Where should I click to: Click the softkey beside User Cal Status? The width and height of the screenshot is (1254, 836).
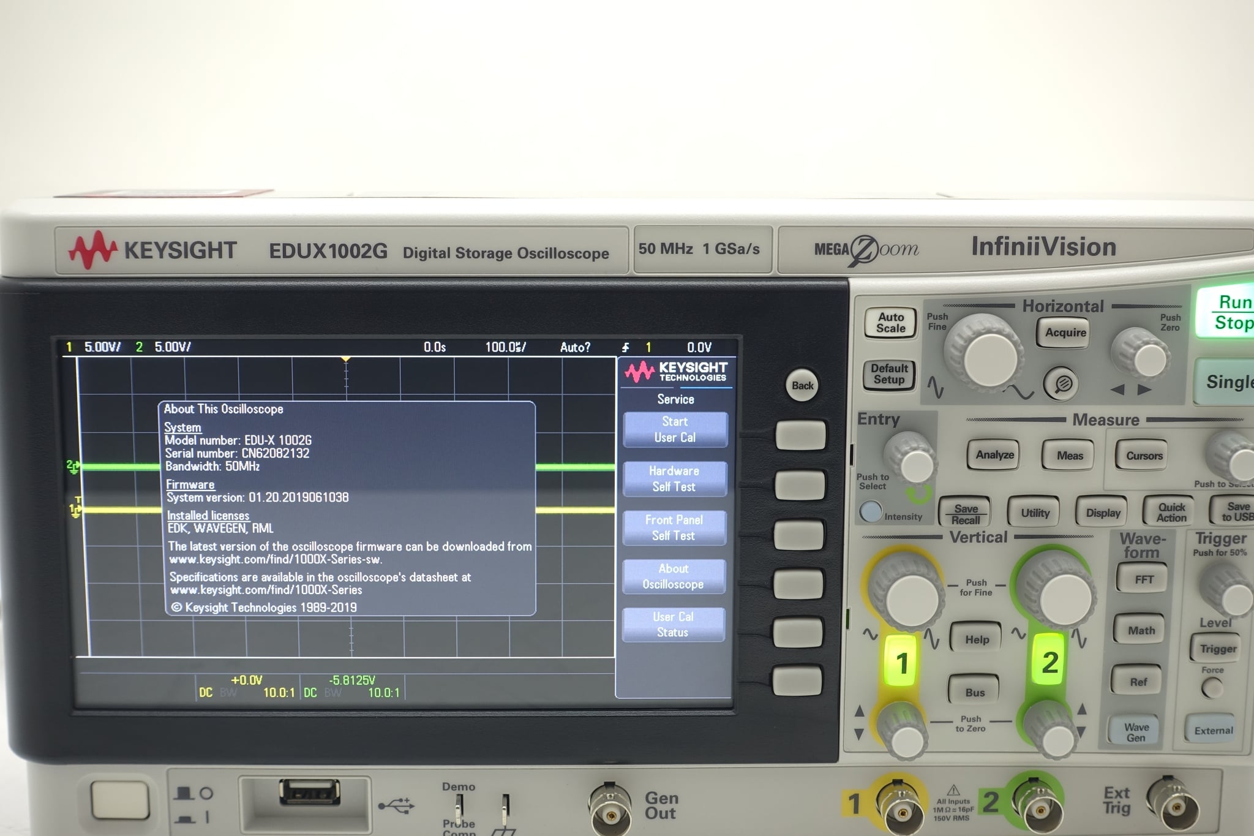point(798,633)
